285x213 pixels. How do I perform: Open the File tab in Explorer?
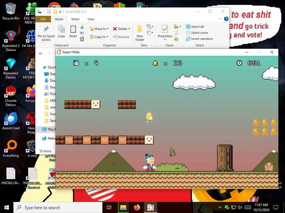pos(43,19)
